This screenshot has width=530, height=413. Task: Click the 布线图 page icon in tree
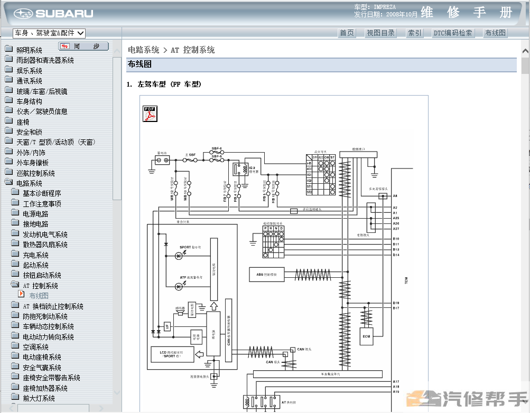click(21, 294)
